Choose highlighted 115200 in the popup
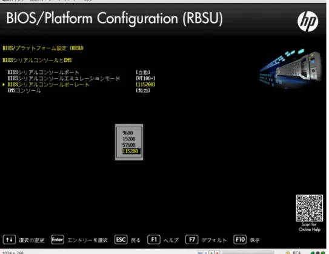Image resolution: width=329 pixels, height=254 pixels. click(131, 151)
